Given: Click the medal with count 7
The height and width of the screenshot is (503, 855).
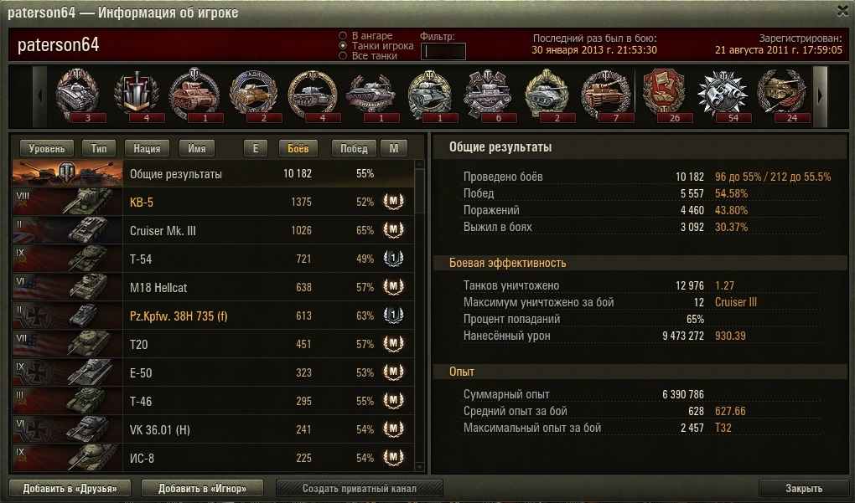Looking at the screenshot, I should coord(605,95).
